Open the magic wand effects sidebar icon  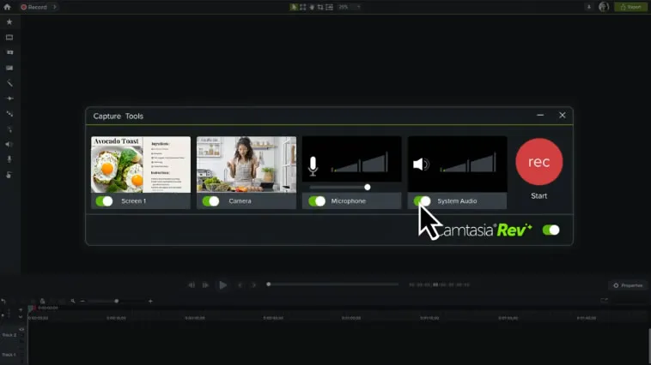pos(9,83)
